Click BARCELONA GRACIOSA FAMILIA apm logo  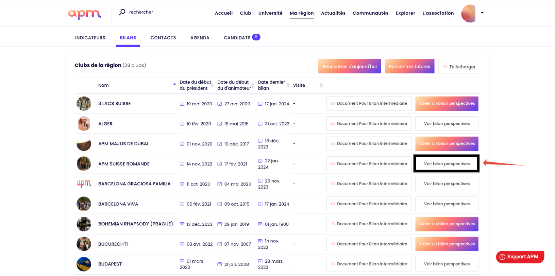point(84,184)
